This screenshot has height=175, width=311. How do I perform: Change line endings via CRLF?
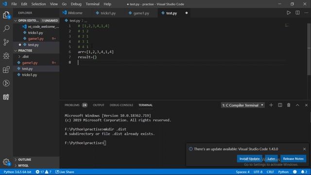tap(270, 172)
